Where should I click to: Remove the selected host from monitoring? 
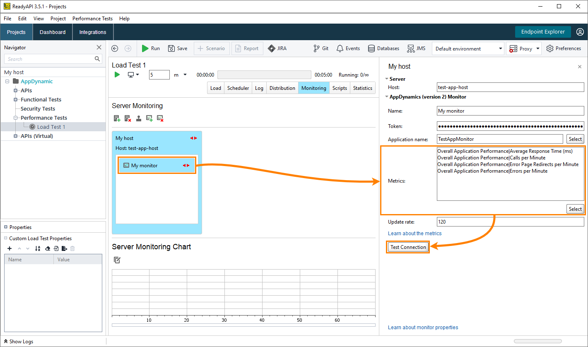[x=128, y=118]
